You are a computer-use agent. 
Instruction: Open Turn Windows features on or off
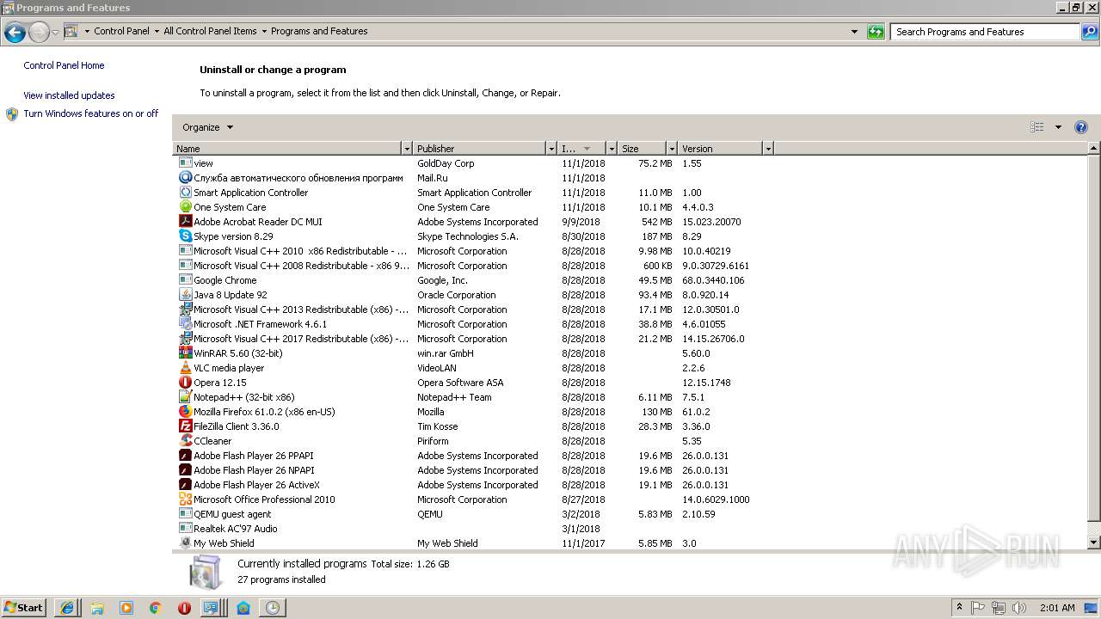tap(91, 113)
